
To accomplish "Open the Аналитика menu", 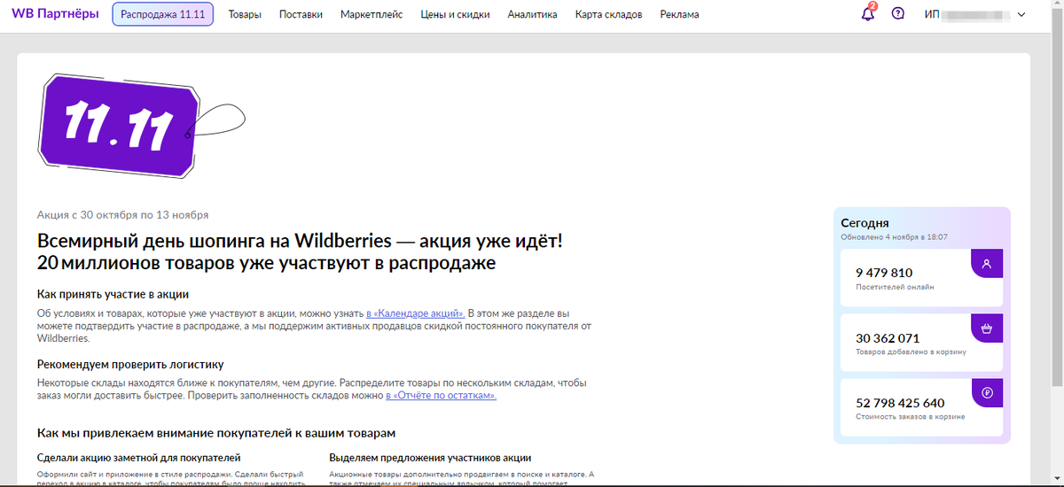I will tap(533, 14).
